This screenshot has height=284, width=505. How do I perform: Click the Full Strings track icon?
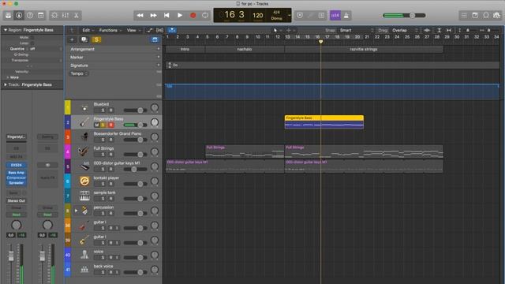pos(84,151)
